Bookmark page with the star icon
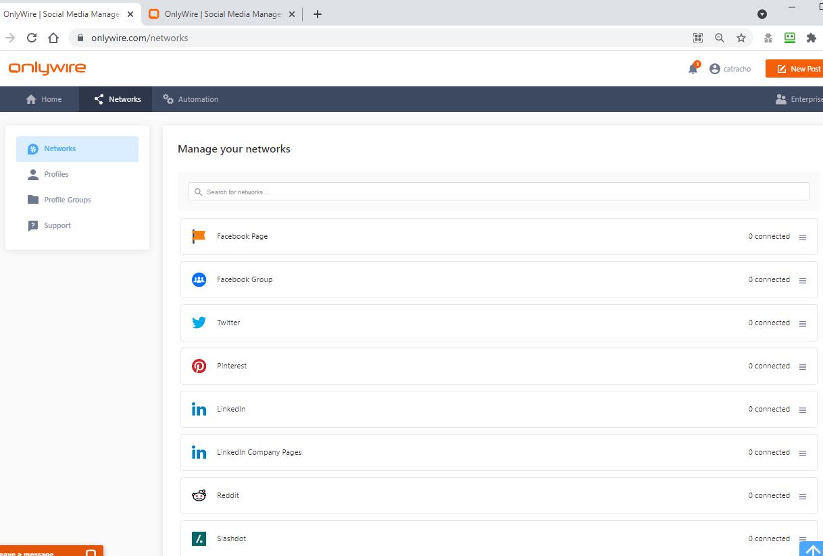 741,38
